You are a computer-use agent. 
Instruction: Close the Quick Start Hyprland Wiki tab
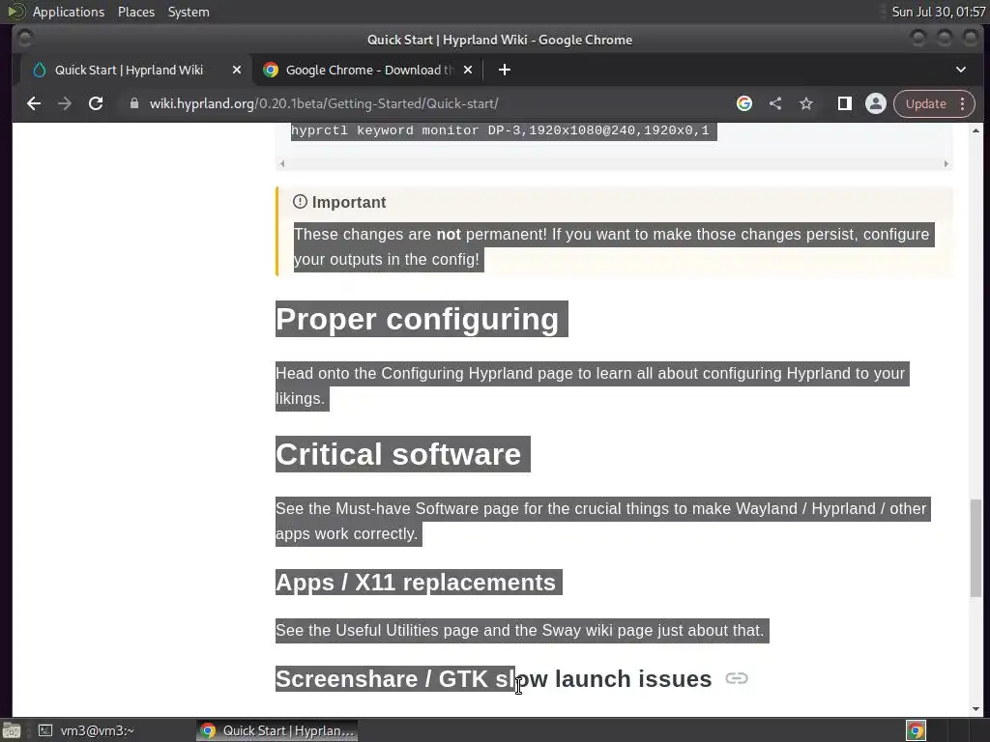pyautogui.click(x=236, y=70)
